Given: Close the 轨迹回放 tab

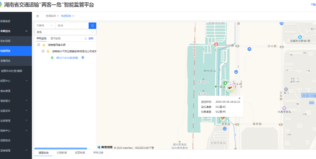Looking at the screenshot, I should tap(73, 16).
